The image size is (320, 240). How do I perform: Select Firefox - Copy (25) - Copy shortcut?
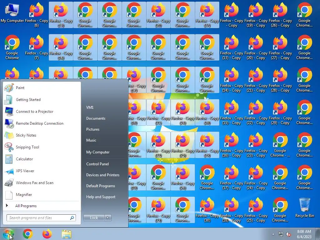click(256, 210)
